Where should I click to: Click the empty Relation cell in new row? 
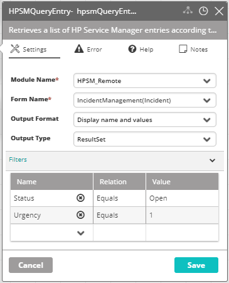coord(119,233)
